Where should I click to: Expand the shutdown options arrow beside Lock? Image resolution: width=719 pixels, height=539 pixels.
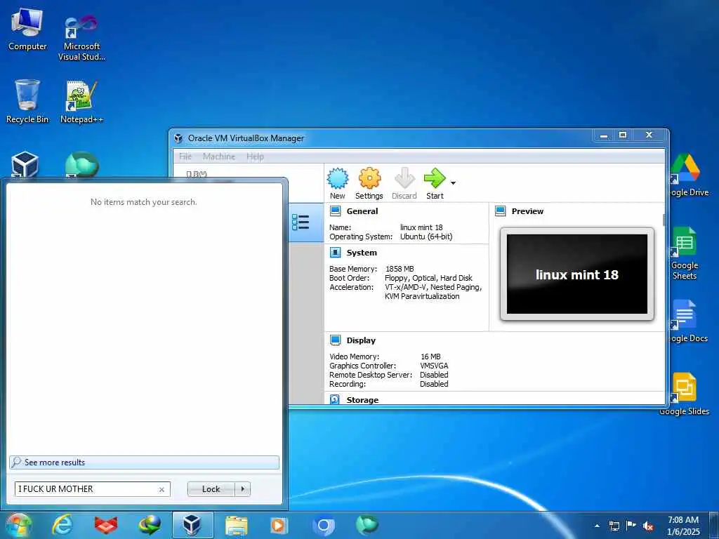click(x=242, y=489)
